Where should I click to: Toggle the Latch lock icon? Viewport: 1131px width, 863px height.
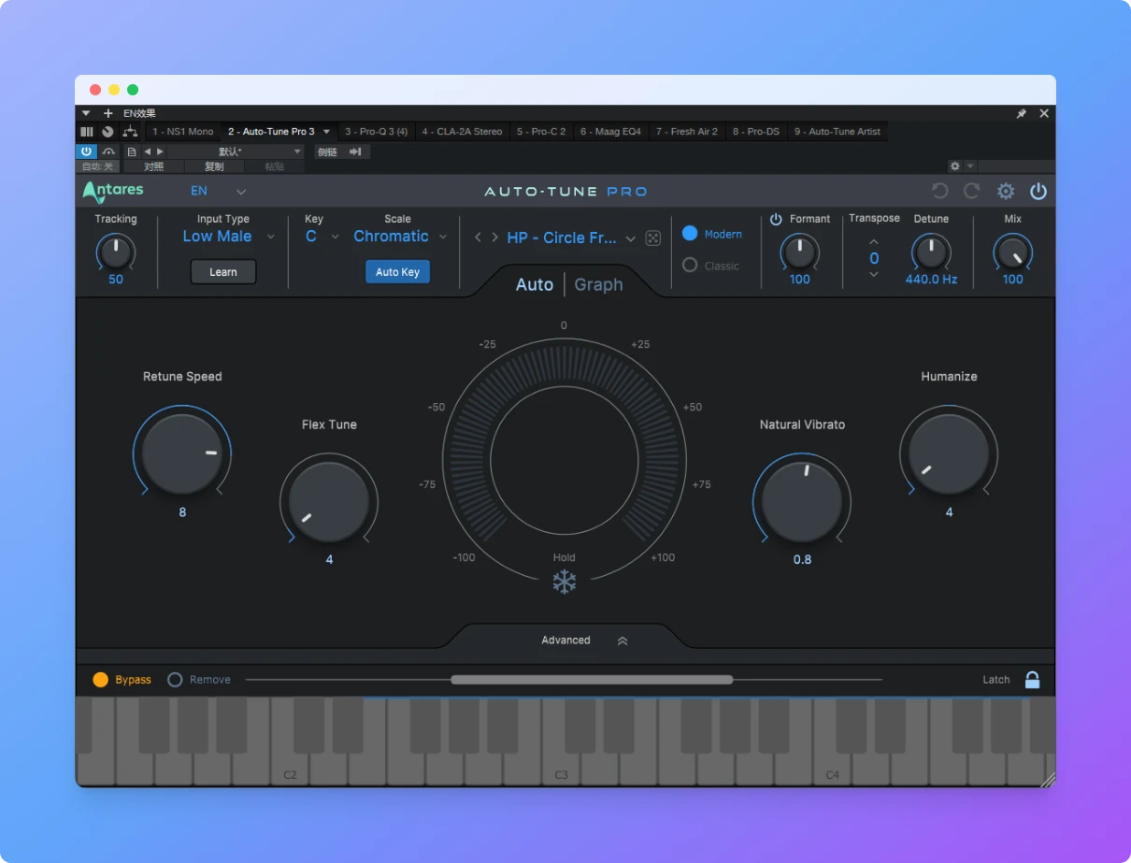(x=1033, y=680)
